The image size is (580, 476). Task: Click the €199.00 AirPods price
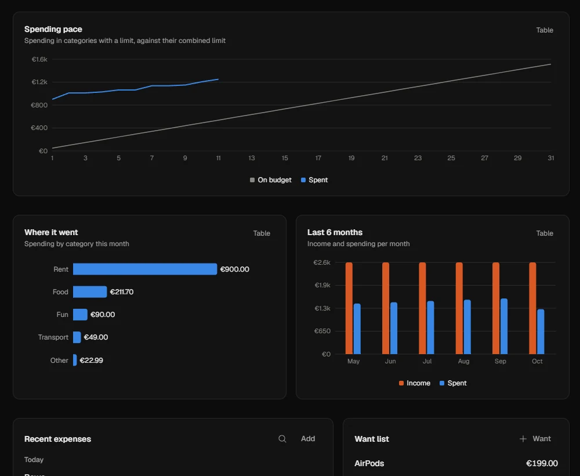click(x=542, y=463)
